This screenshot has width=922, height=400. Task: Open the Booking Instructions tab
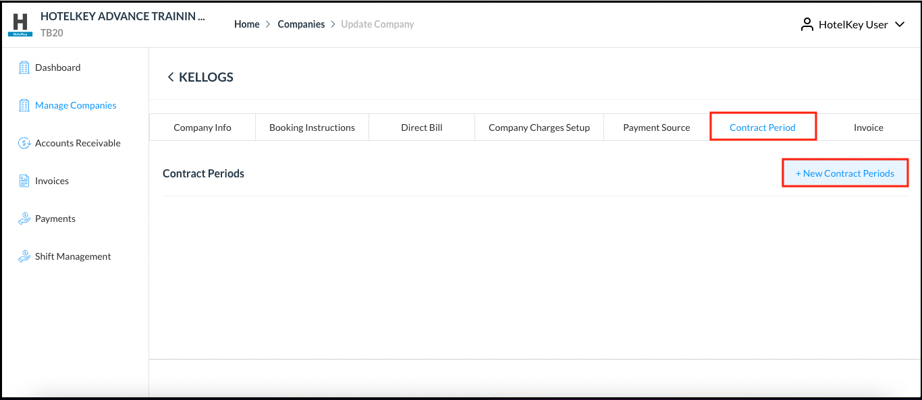pyautogui.click(x=312, y=127)
